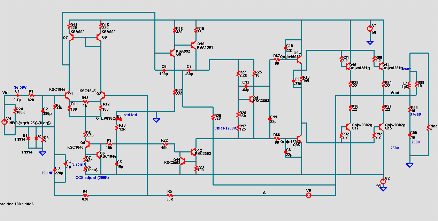Select the 'Vbias (200R)' comment
This screenshot has height=221, width=438.
(x=225, y=128)
